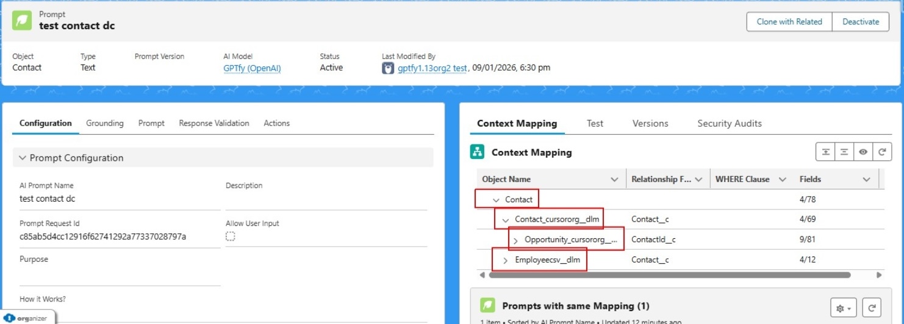Screen dimensions: 904x324
Task: Click the Type value Text
Action: click(x=88, y=68)
